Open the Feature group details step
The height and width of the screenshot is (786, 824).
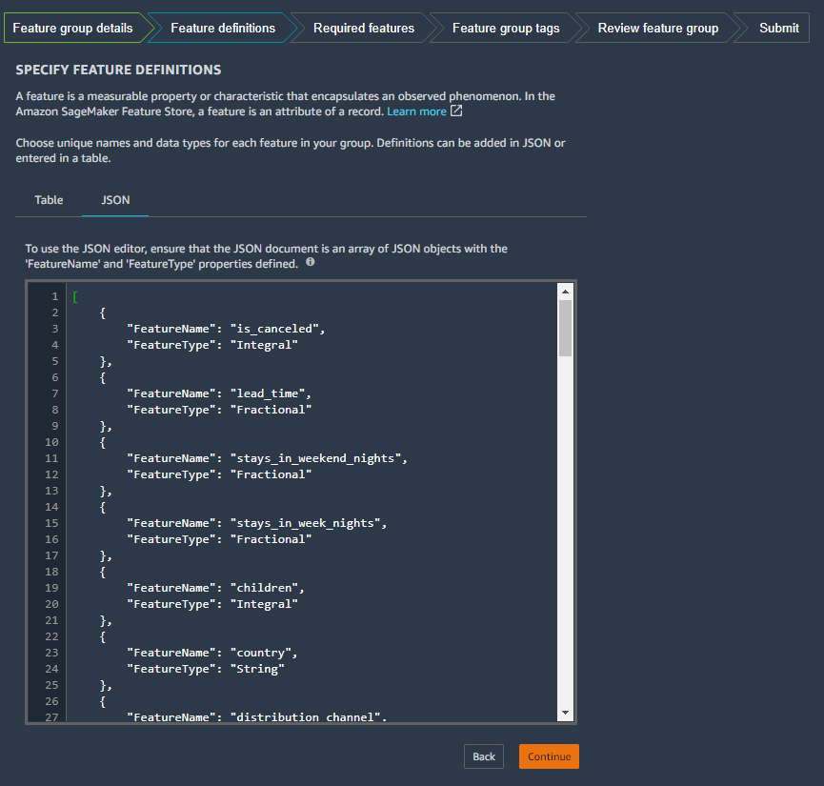tap(73, 28)
